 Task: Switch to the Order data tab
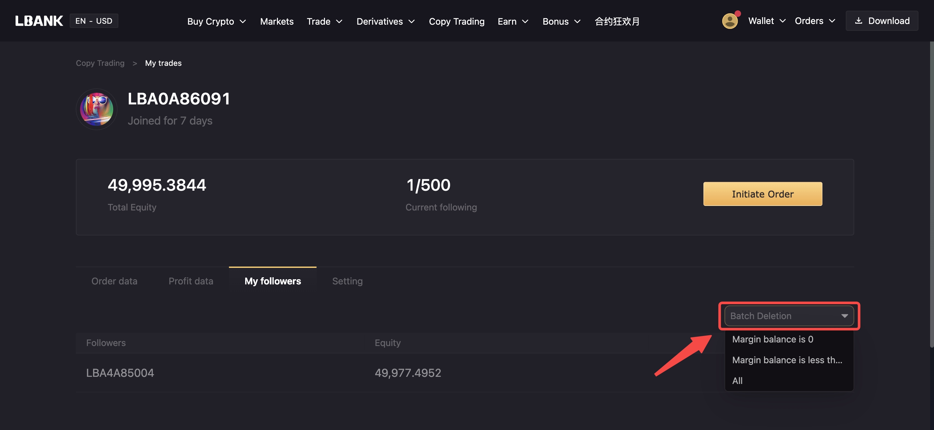point(114,281)
